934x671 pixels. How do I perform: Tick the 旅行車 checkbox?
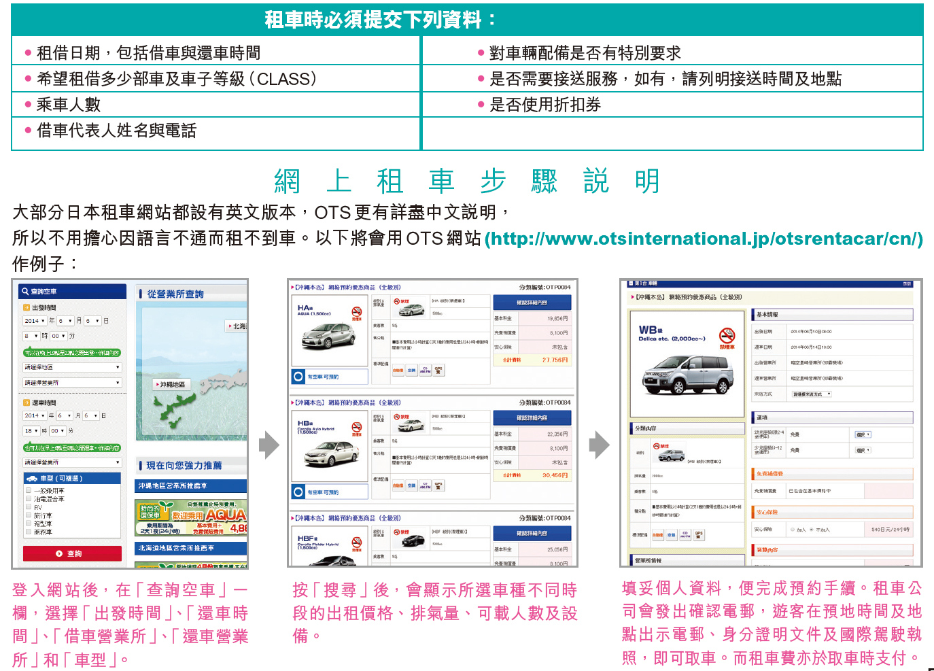point(29,515)
